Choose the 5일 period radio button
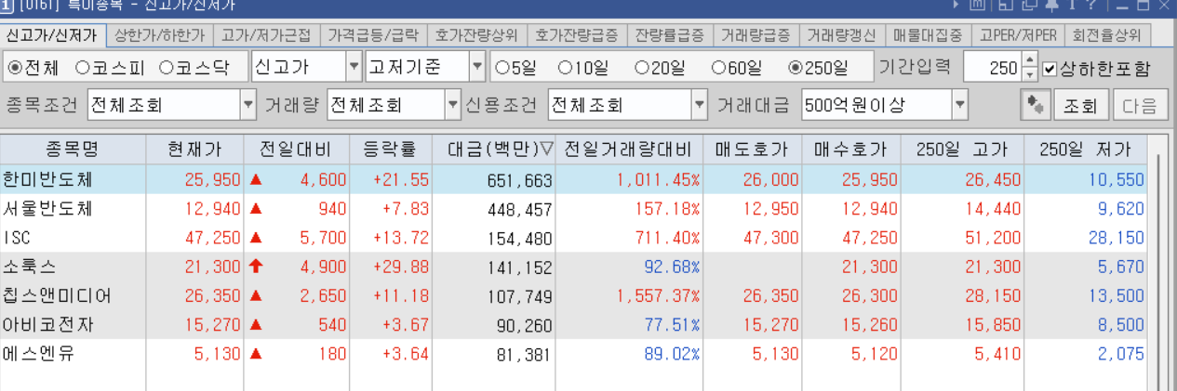The height and width of the screenshot is (391, 1177). tap(502, 67)
